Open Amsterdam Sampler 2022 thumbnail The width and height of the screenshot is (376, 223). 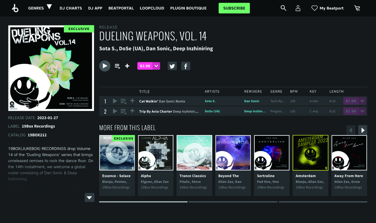click(311, 153)
